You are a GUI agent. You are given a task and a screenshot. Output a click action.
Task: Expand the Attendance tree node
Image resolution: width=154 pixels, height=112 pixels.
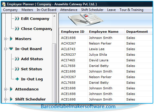click(5, 89)
